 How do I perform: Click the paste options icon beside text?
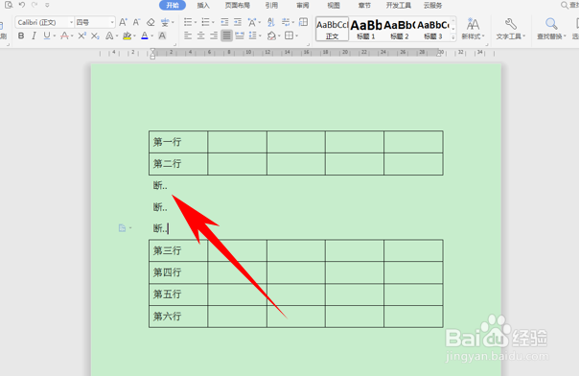point(122,228)
